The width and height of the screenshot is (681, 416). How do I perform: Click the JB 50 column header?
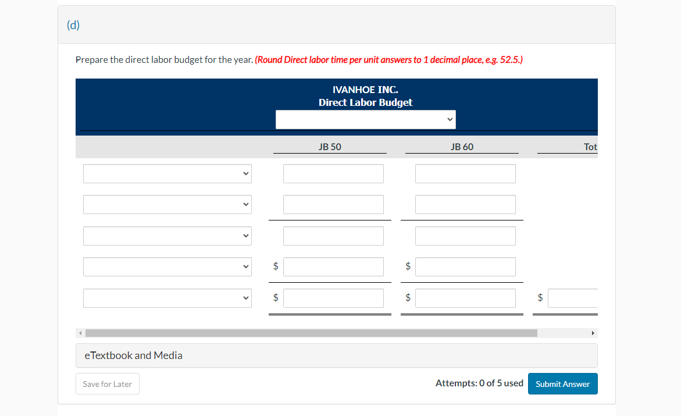(330, 147)
